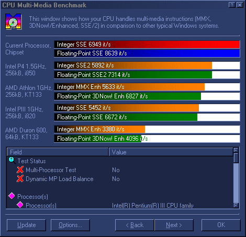Select the Dynamic MP Load Balance row
Image resolution: width=246 pixels, height=237 pixels.
[120, 179]
